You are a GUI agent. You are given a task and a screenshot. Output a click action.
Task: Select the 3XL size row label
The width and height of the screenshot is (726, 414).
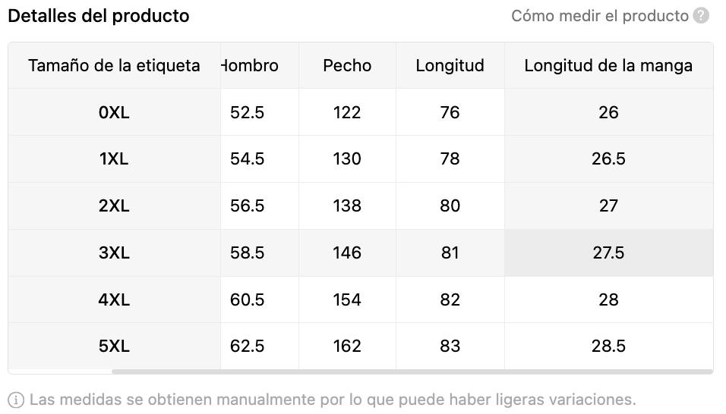[114, 252]
